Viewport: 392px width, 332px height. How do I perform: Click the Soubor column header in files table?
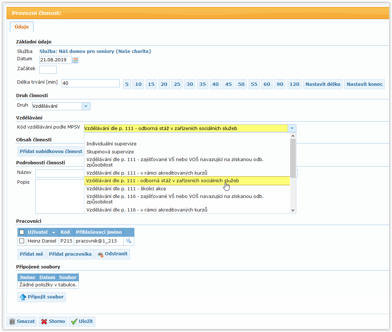(x=68, y=278)
